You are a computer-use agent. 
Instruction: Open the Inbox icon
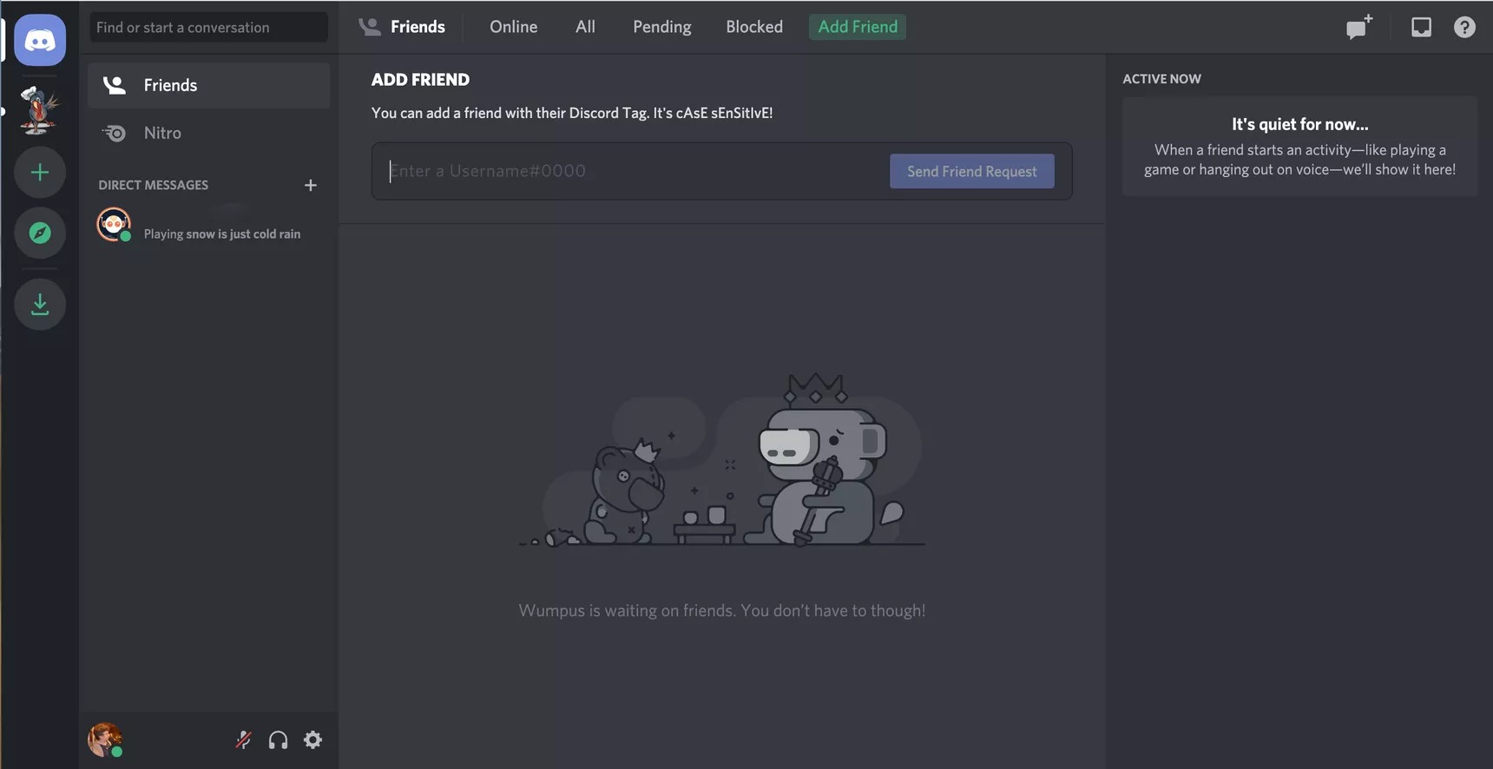1421,28
